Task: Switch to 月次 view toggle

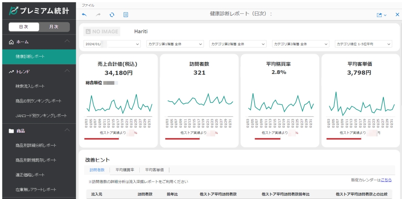Action: (54, 27)
